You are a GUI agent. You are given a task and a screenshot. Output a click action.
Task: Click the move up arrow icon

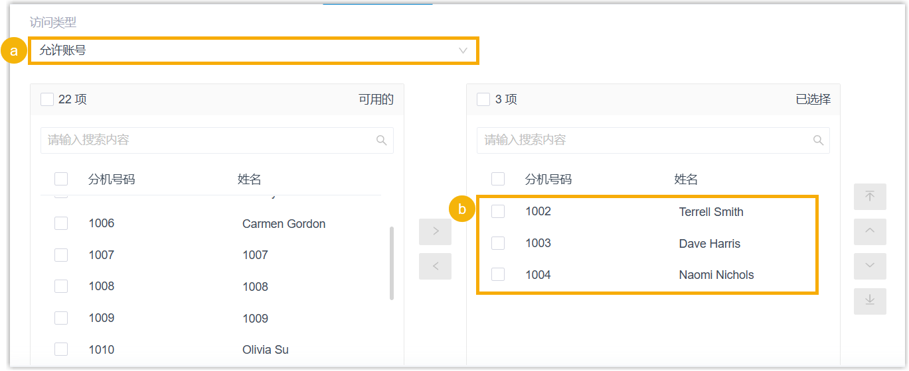click(x=870, y=231)
